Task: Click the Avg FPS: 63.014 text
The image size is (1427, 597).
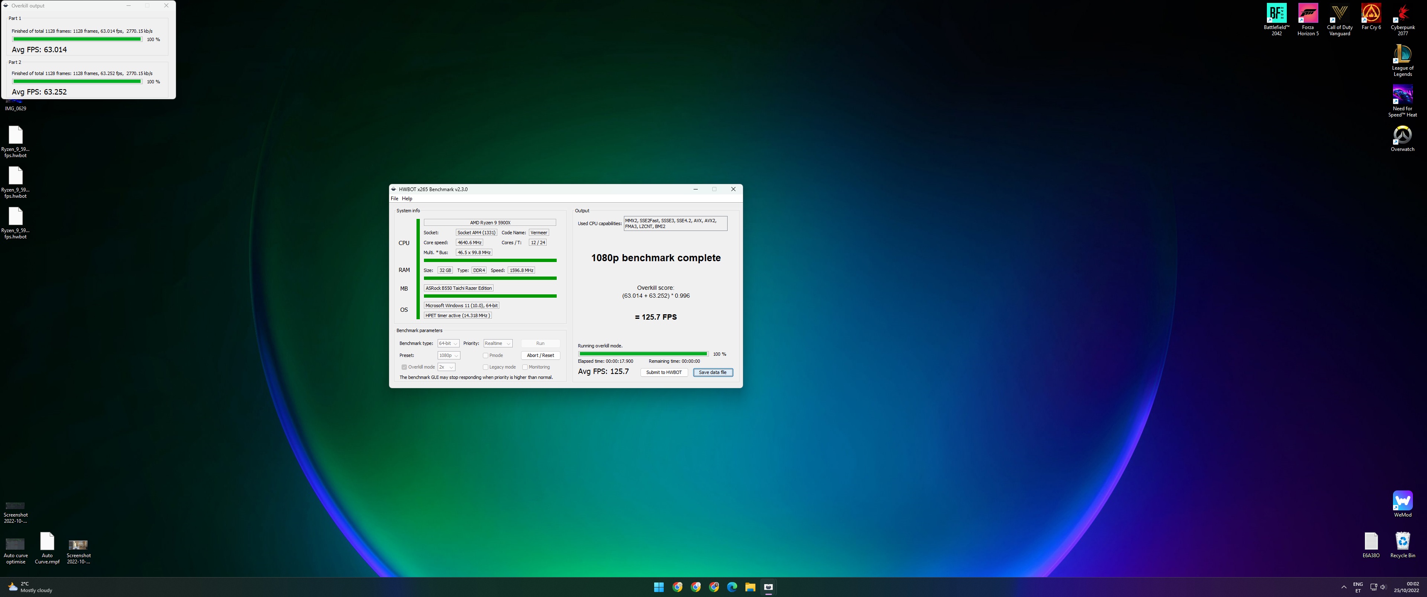Action: (39, 49)
